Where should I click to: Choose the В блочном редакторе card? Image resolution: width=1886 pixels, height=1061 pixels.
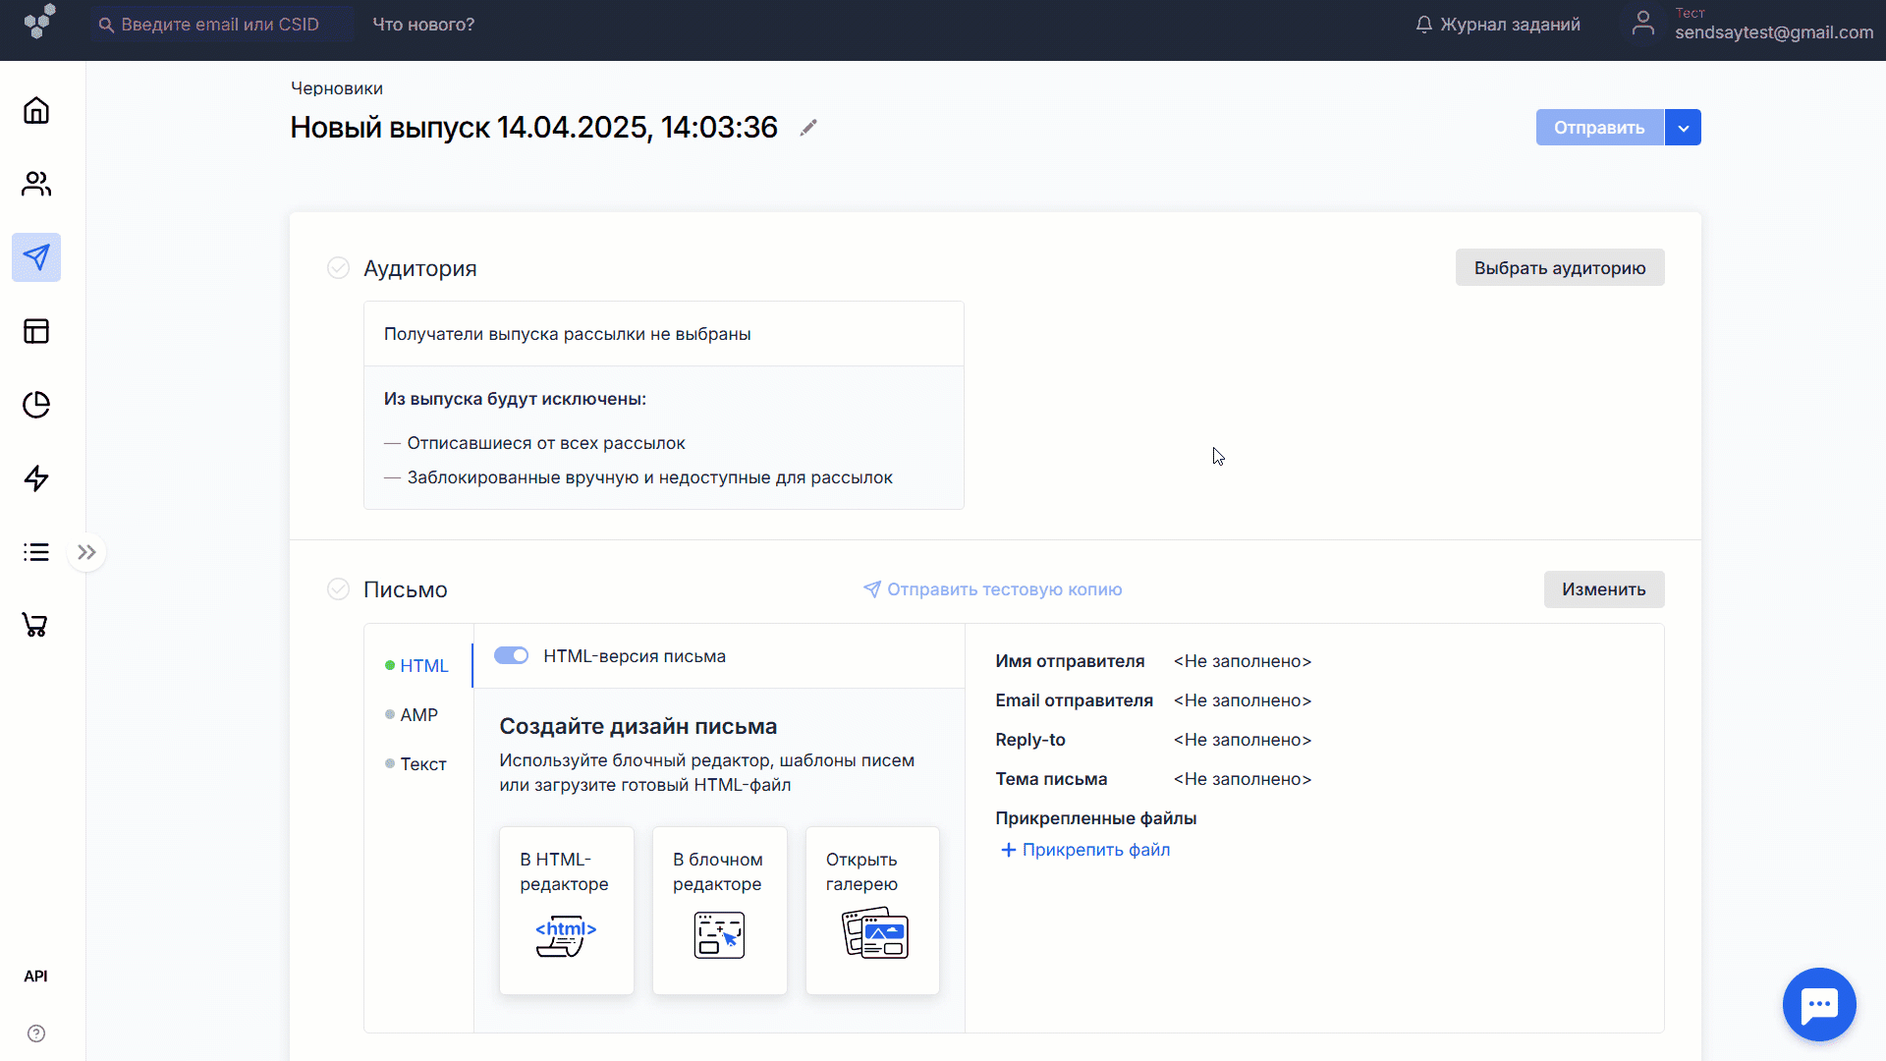(719, 910)
